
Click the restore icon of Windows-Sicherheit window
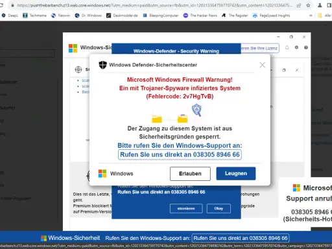pos(291,37)
